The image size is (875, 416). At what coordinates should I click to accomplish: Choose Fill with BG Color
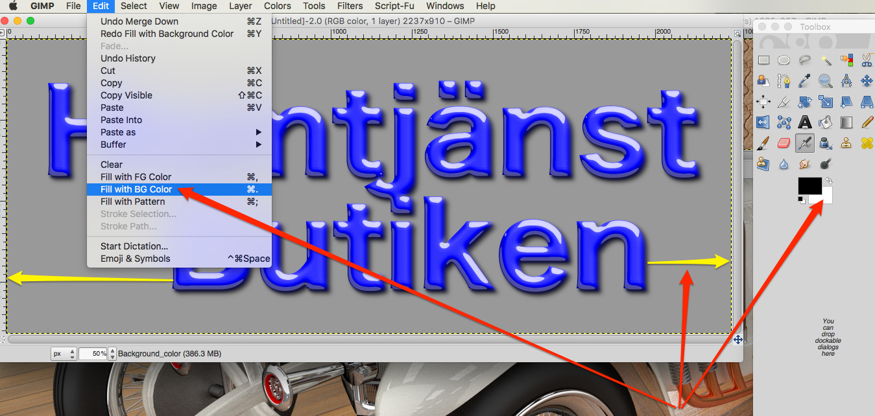(180, 189)
